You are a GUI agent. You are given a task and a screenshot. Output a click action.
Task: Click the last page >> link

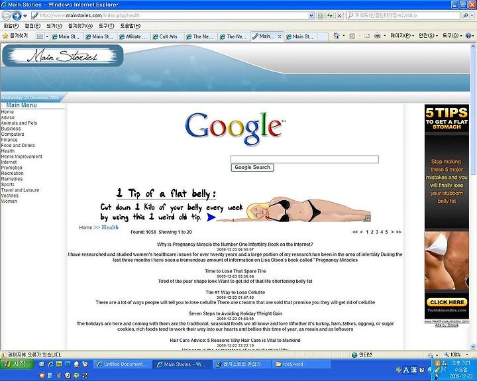click(x=399, y=232)
